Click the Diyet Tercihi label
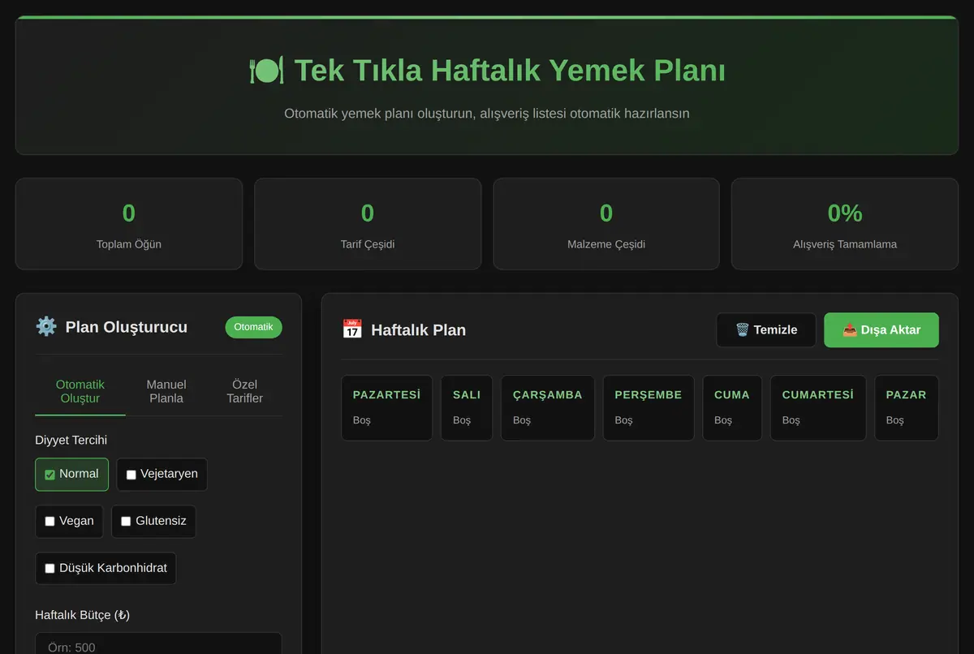This screenshot has width=974, height=654. click(71, 440)
